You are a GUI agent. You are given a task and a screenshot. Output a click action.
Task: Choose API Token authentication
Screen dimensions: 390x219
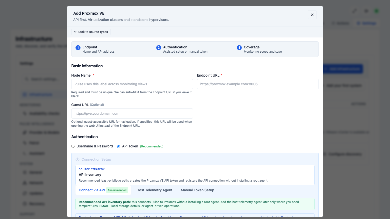pos(118,146)
